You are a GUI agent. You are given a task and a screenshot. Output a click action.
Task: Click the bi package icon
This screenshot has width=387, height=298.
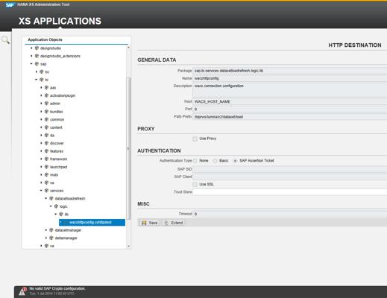(42, 80)
